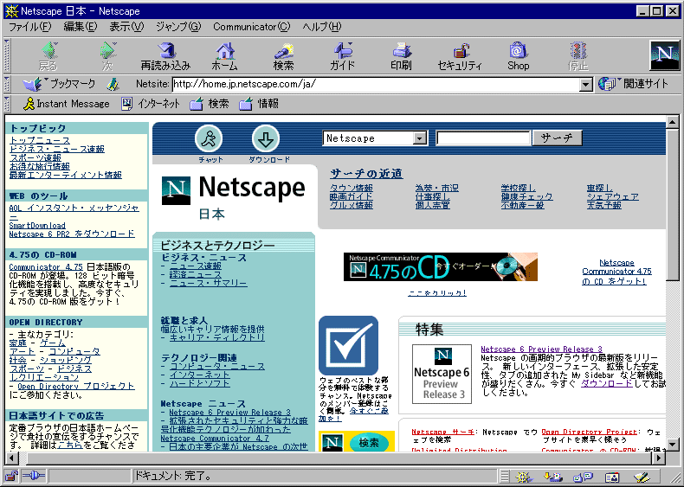Image resolution: width=684 pixels, height=487 pixels.
Task: Open the ファイル(F) menu
Action: (x=29, y=27)
